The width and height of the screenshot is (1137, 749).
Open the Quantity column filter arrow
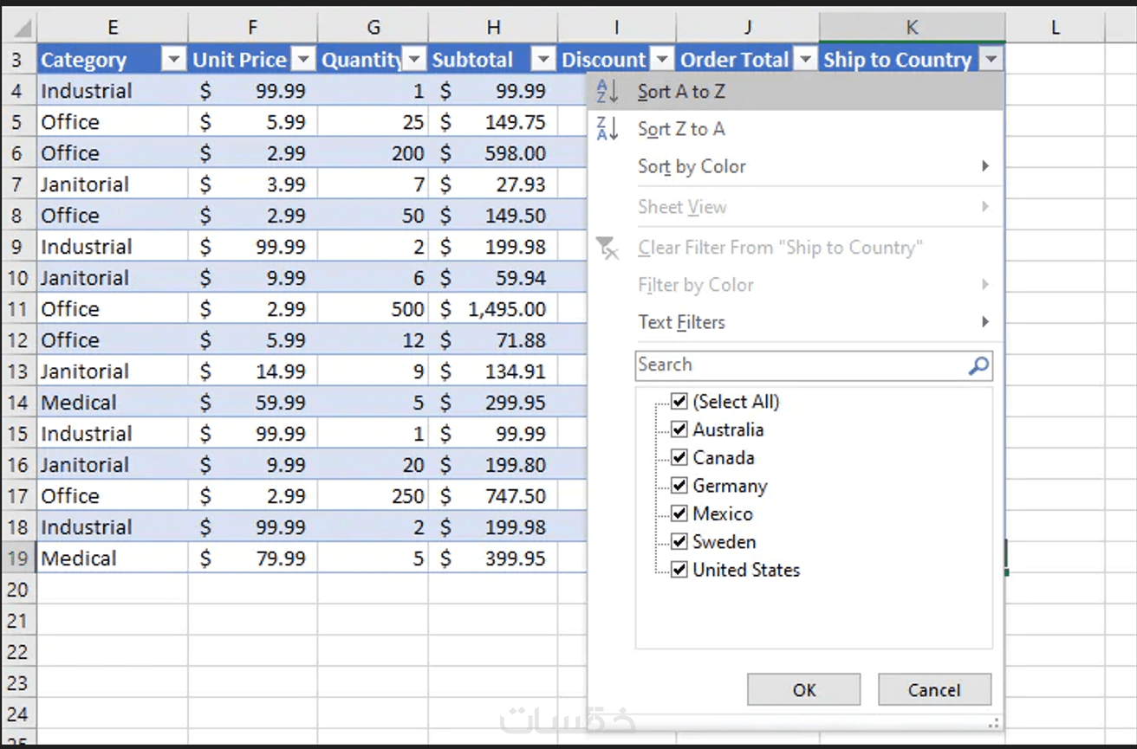(x=414, y=60)
